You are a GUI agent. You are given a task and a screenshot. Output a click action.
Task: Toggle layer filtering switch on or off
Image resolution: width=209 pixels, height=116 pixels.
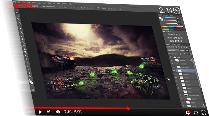(189, 47)
